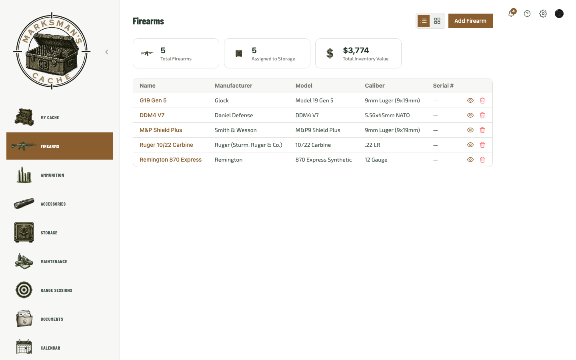Viewport: 576px width, 360px height.
Task: Open G19 Gen 5 link
Action: click(153, 100)
